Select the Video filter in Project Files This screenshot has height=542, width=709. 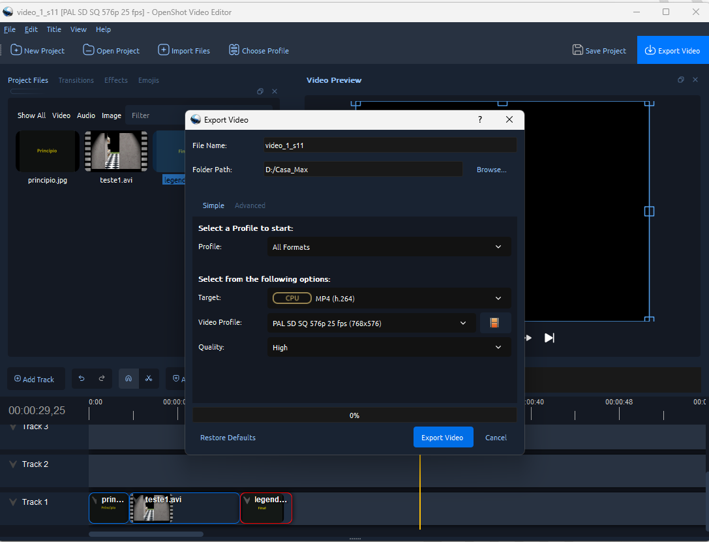click(61, 115)
